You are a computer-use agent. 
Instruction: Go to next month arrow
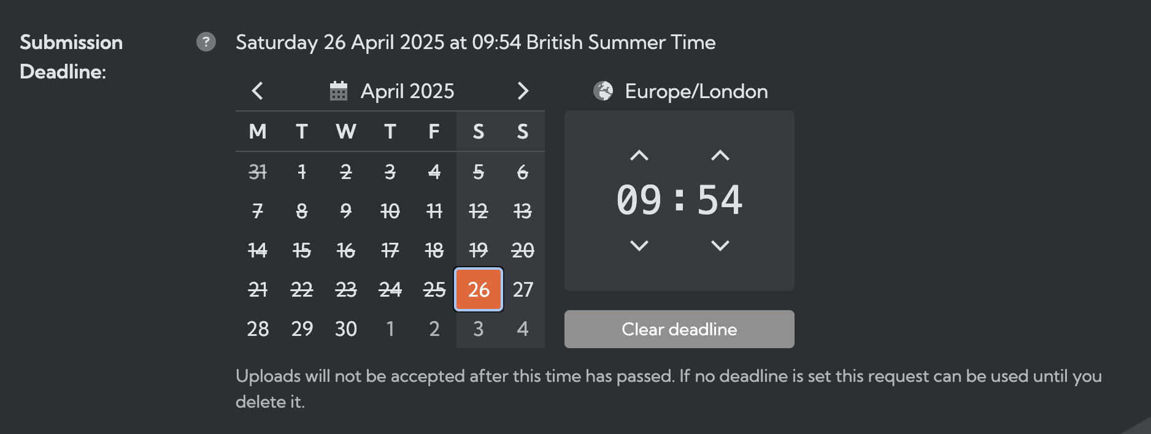(x=523, y=91)
